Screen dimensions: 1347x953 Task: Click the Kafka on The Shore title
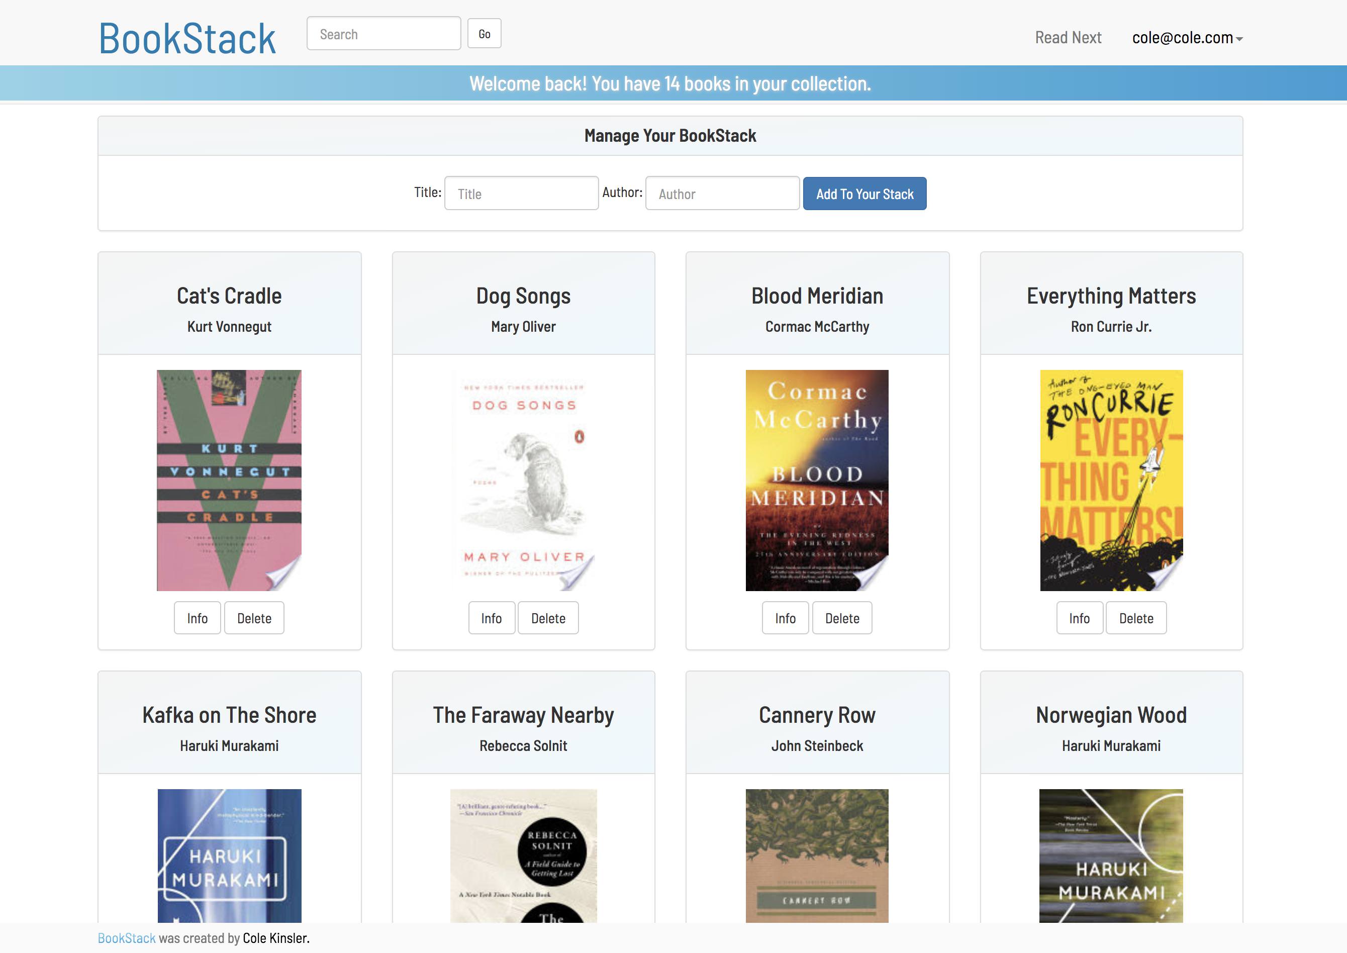coord(229,715)
